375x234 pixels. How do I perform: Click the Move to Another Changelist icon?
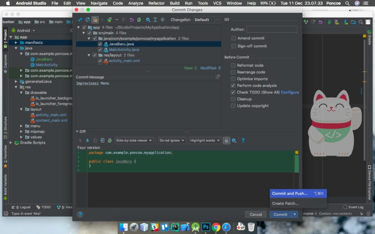(109, 20)
